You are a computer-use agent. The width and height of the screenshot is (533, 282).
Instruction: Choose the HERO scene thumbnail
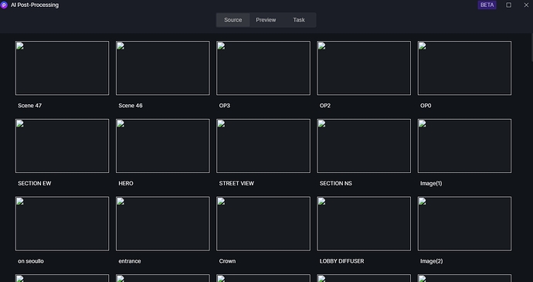point(163,146)
